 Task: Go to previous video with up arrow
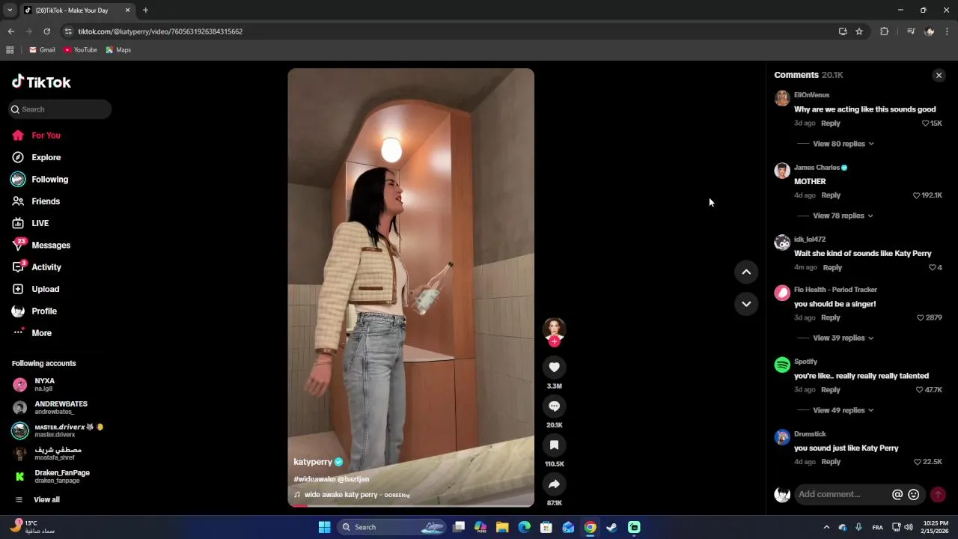(746, 272)
